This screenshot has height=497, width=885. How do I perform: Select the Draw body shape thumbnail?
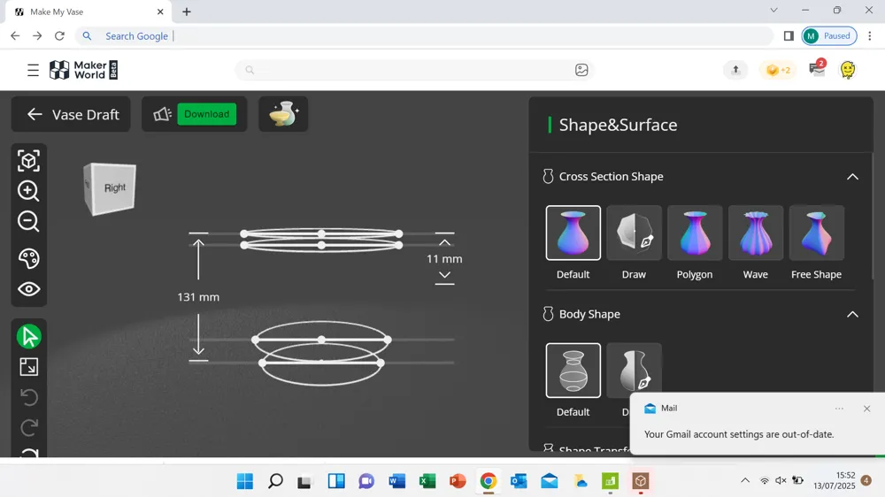pos(634,369)
